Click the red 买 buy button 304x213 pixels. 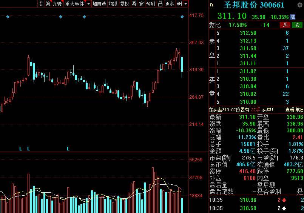(x=285, y=25)
